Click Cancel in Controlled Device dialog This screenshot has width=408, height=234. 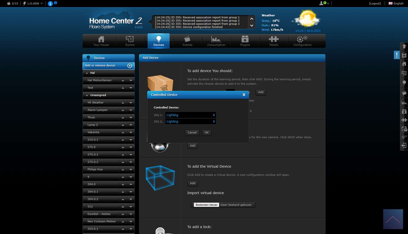coord(192,133)
